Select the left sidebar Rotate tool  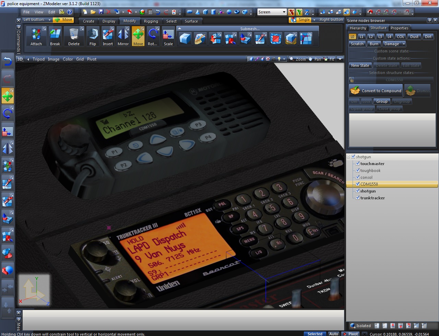point(8,113)
